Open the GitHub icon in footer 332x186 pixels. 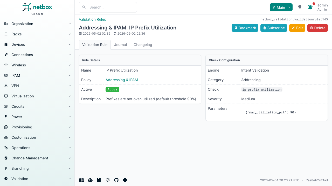(116, 180)
